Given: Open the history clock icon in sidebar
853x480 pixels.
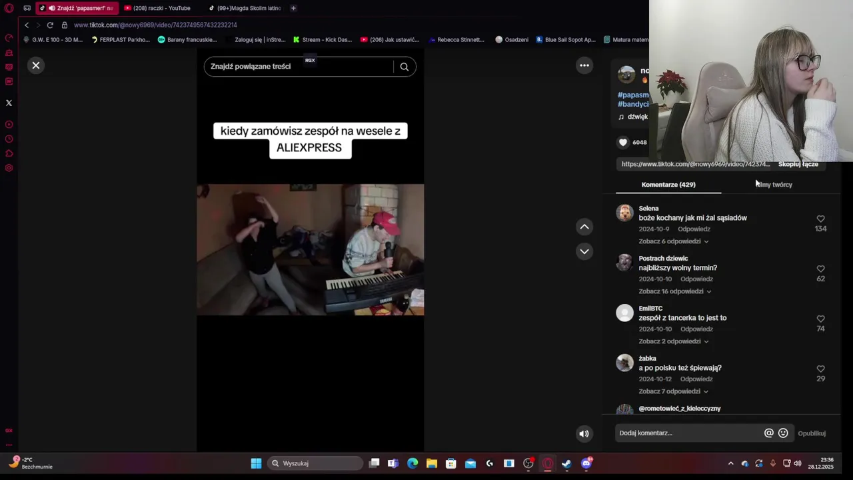Looking at the screenshot, I should [9, 139].
